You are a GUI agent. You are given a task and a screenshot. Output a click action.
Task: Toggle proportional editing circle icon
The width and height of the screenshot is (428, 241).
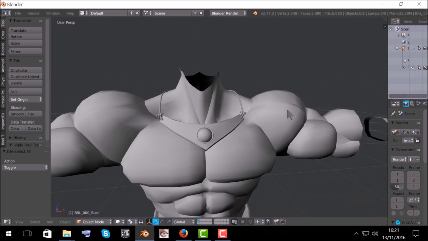[x=242, y=222]
